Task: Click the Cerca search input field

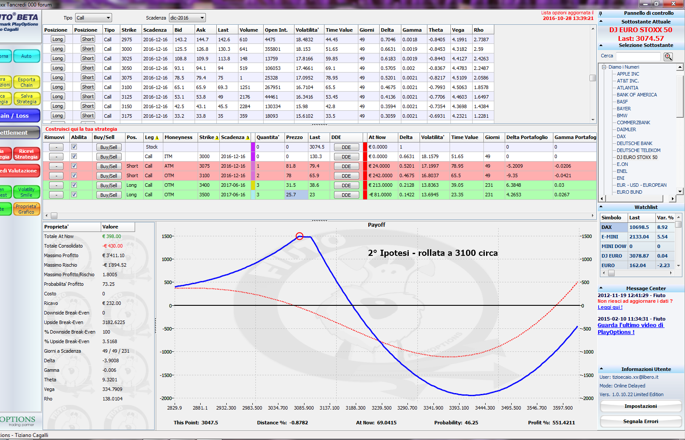Action: coord(638,56)
